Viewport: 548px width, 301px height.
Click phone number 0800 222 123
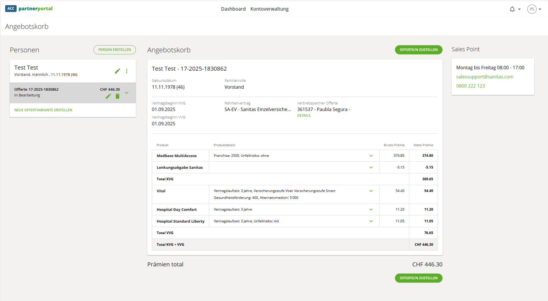coord(470,86)
